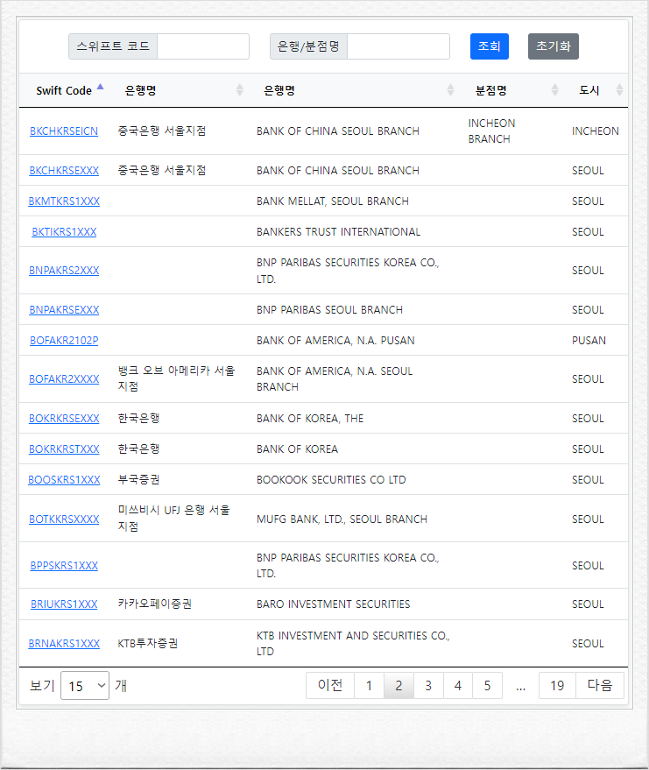Click MUFG BANK, LTD., SEOUL BRANCH text

(342, 519)
